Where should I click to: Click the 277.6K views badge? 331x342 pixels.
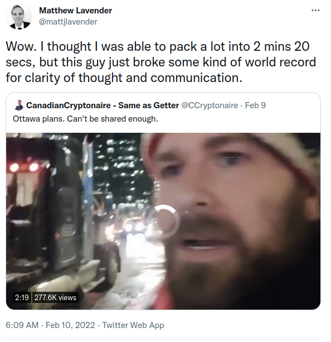point(55,297)
